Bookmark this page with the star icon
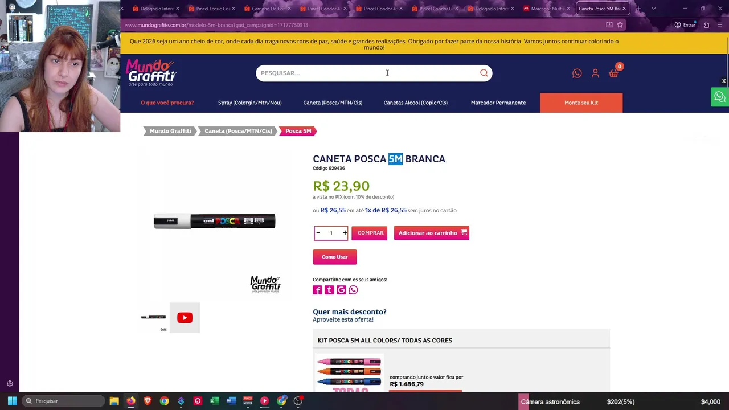Image resolution: width=729 pixels, height=410 pixels. click(620, 25)
